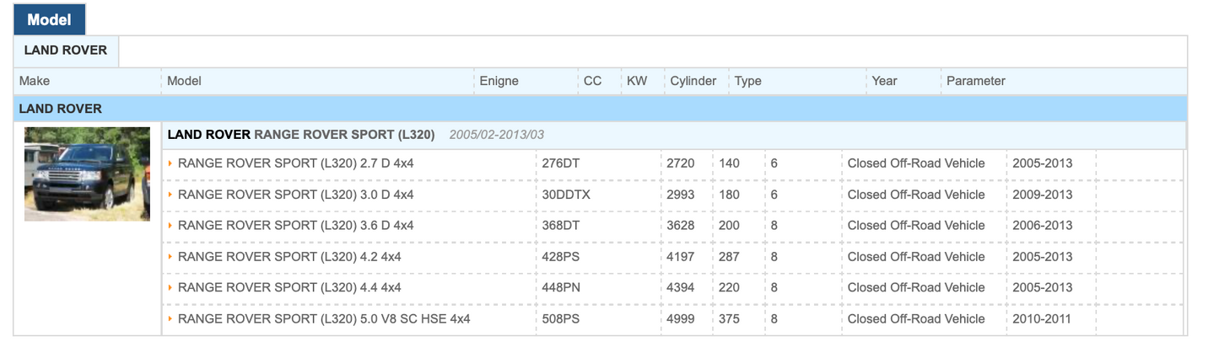Click orange arrow beside 2.7 D 4x4

tap(170, 163)
